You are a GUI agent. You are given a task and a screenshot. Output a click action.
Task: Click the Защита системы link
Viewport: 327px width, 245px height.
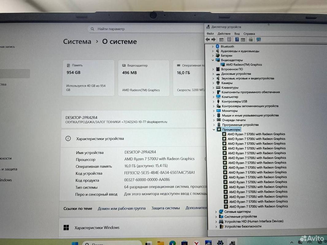[165, 208]
